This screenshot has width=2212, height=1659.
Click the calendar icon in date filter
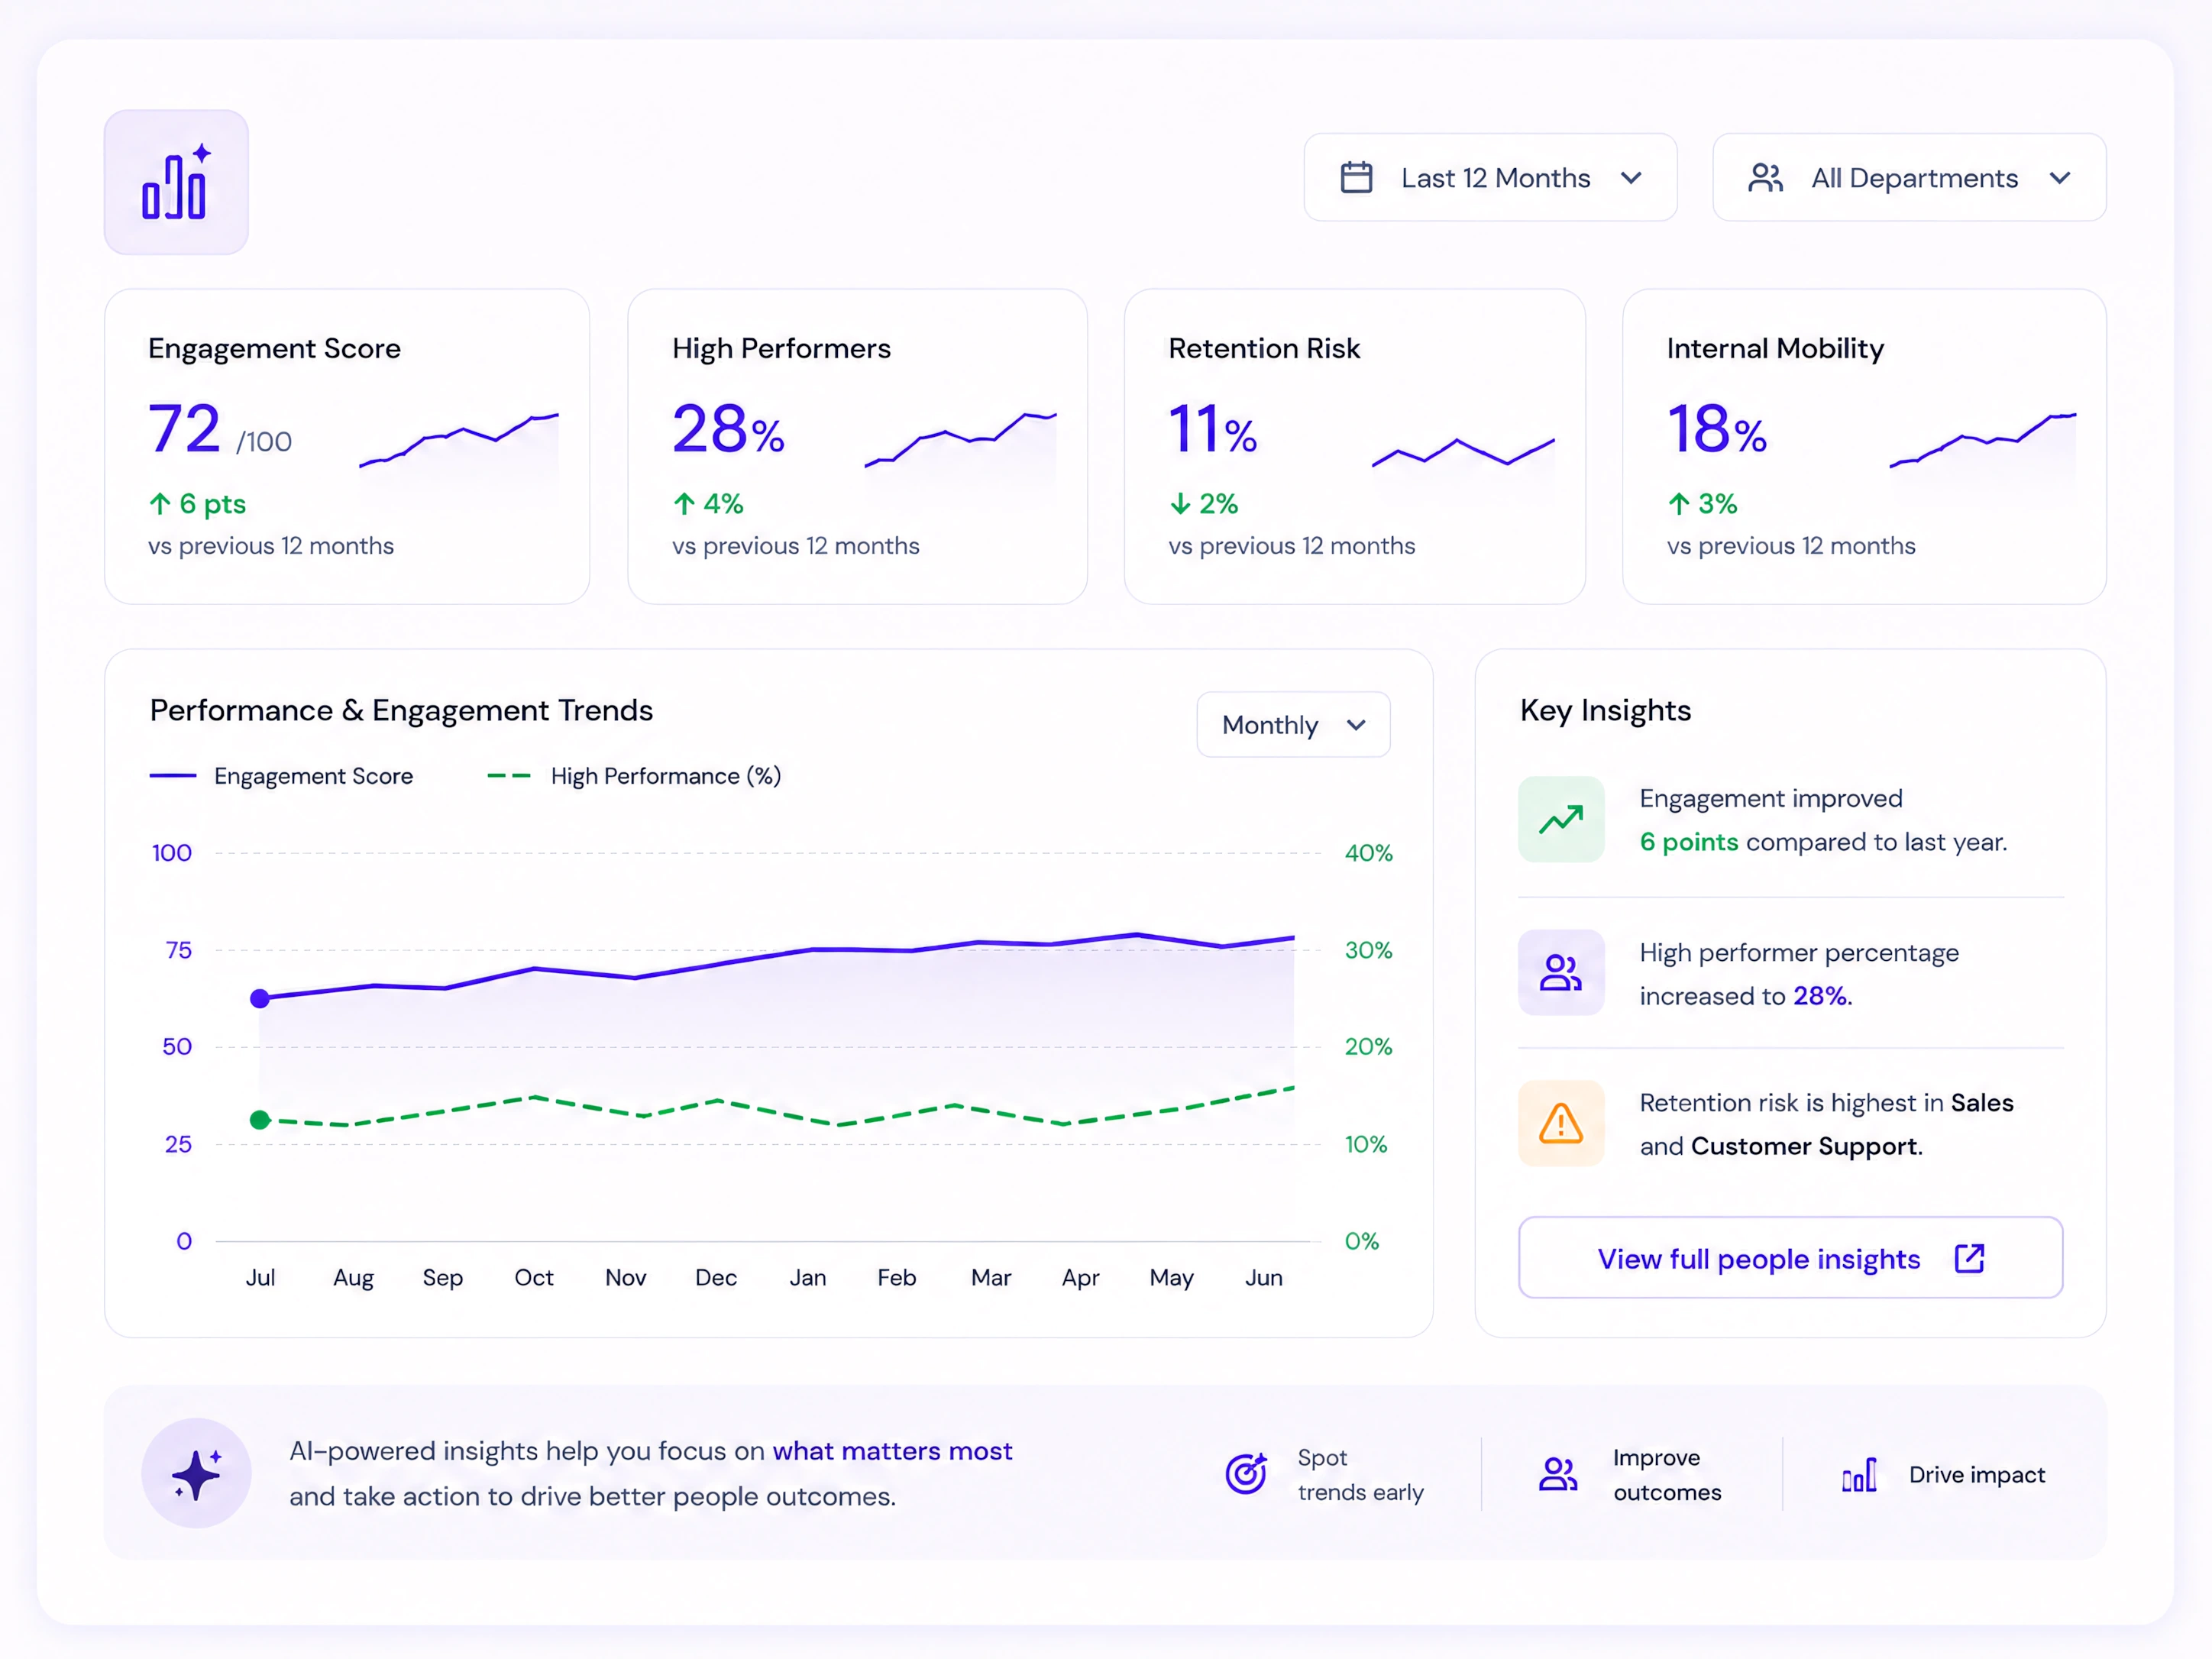[1356, 178]
